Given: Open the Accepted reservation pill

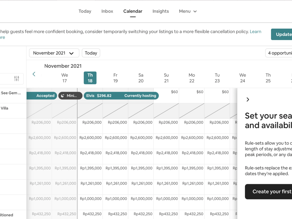Looking at the screenshot, I should pyautogui.click(x=42, y=96).
